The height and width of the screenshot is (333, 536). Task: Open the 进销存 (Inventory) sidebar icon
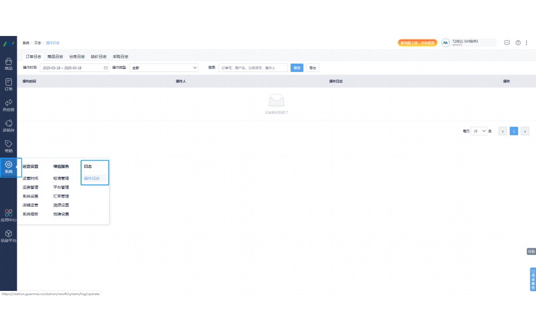[x=9, y=126]
